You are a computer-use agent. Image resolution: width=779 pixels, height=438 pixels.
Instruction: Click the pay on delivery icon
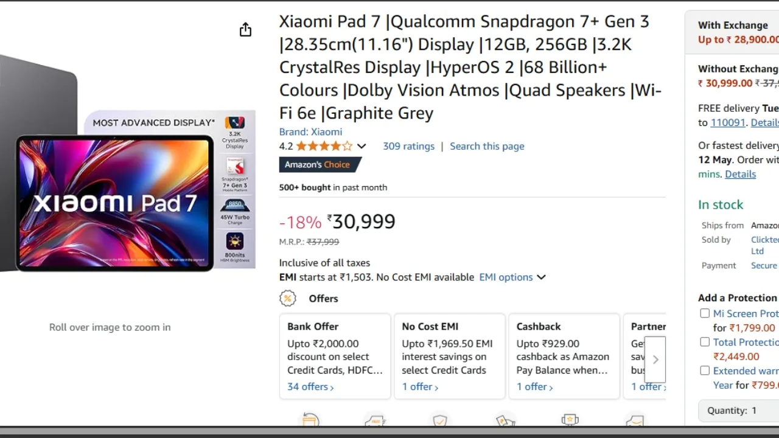pyautogui.click(x=505, y=420)
